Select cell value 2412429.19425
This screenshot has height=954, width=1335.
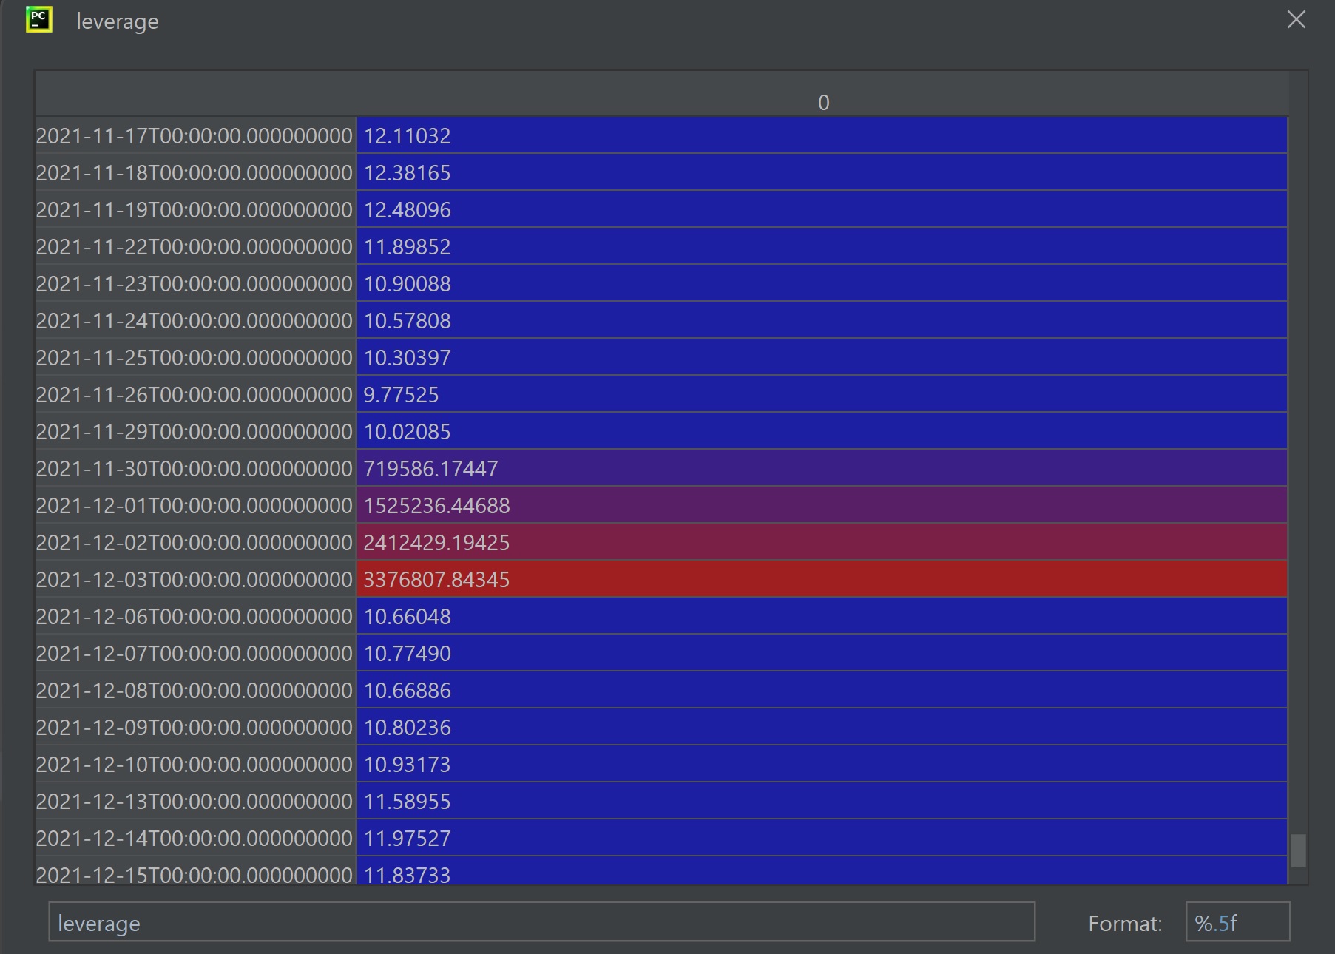822,542
